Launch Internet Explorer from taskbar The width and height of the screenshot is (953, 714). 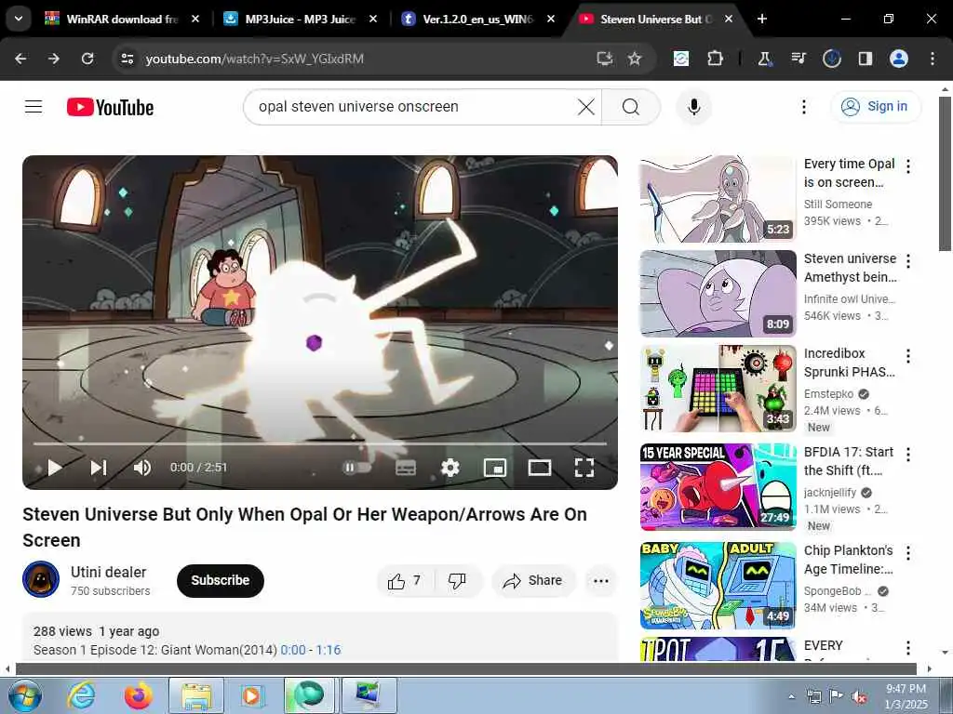click(x=81, y=695)
